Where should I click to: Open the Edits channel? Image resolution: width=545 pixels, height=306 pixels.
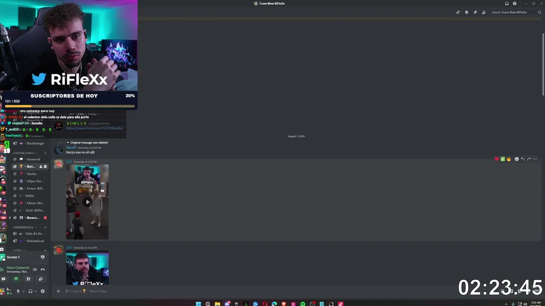click(x=31, y=195)
